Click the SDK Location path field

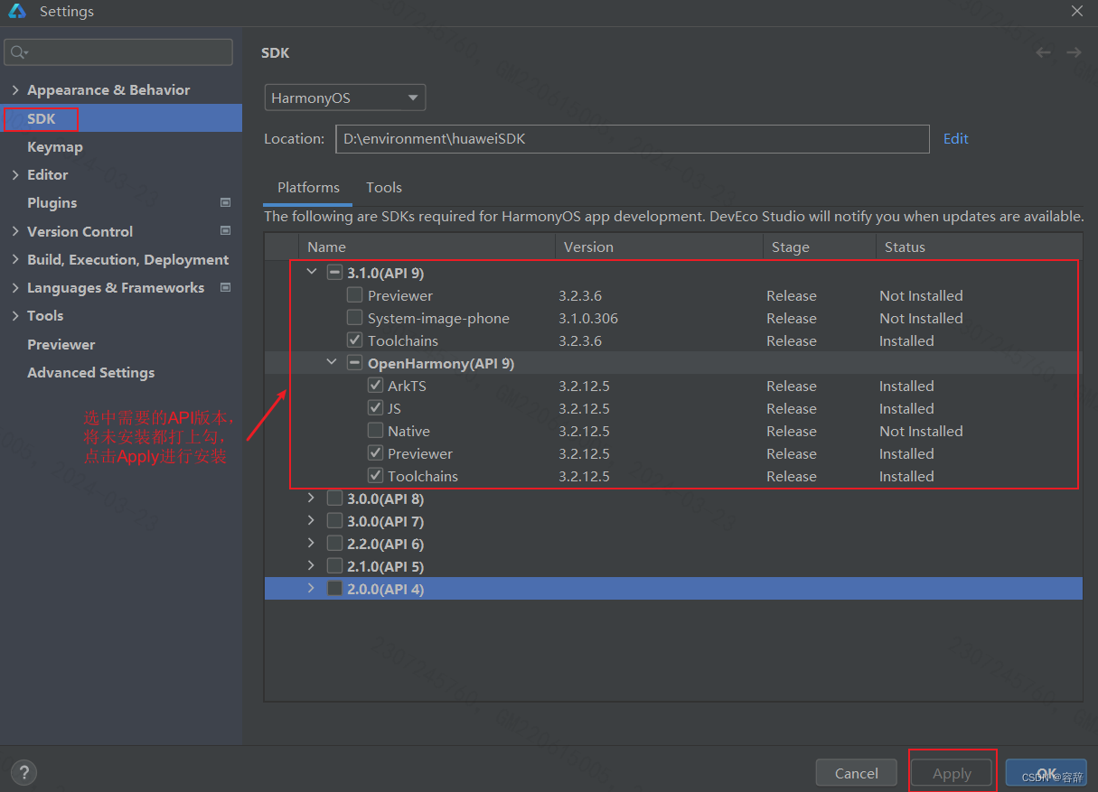pos(633,139)
